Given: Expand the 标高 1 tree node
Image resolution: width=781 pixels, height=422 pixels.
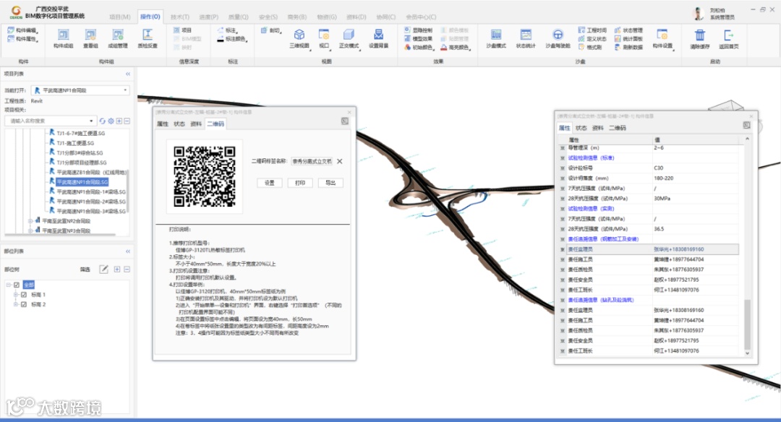Looking at the screenshot, I should point(15,295).
